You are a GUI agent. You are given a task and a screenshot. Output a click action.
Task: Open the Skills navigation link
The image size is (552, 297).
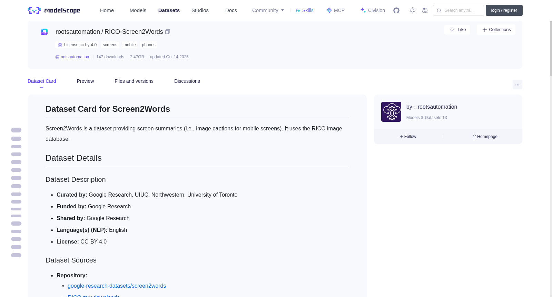(x=304, y=10)
